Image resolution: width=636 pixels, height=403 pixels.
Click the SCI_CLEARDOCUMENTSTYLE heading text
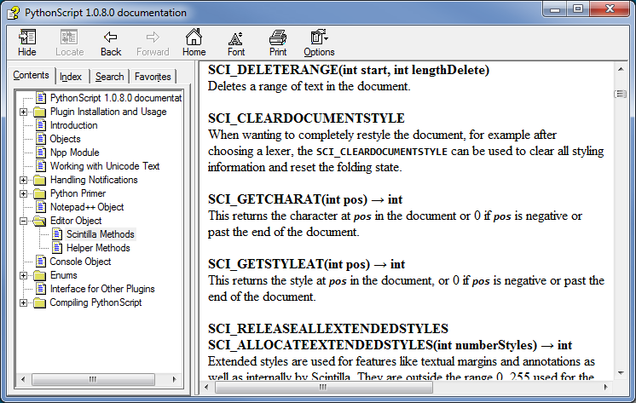(306, 118)
